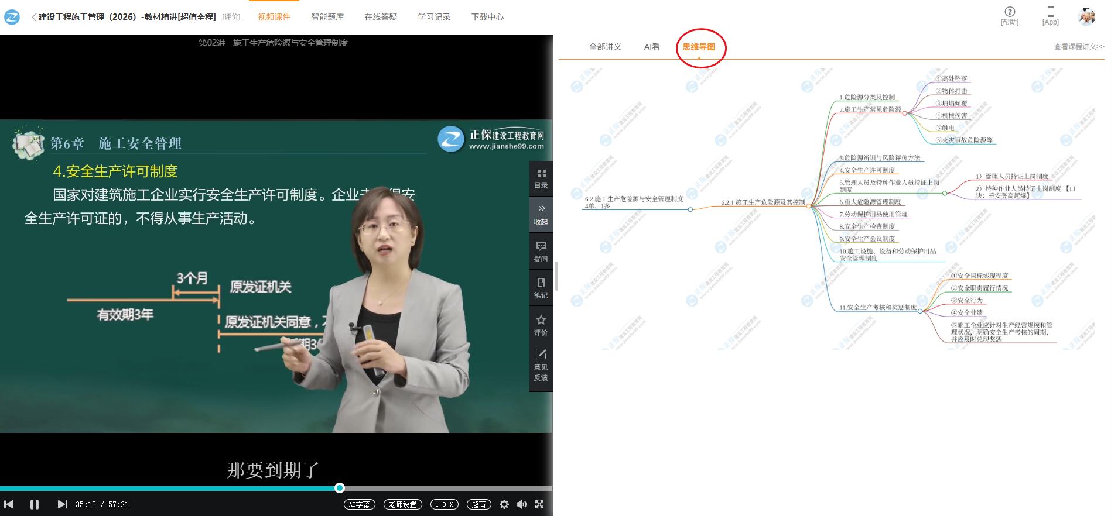
Task: Pause the video playback
Action: [x=35, y=504]
